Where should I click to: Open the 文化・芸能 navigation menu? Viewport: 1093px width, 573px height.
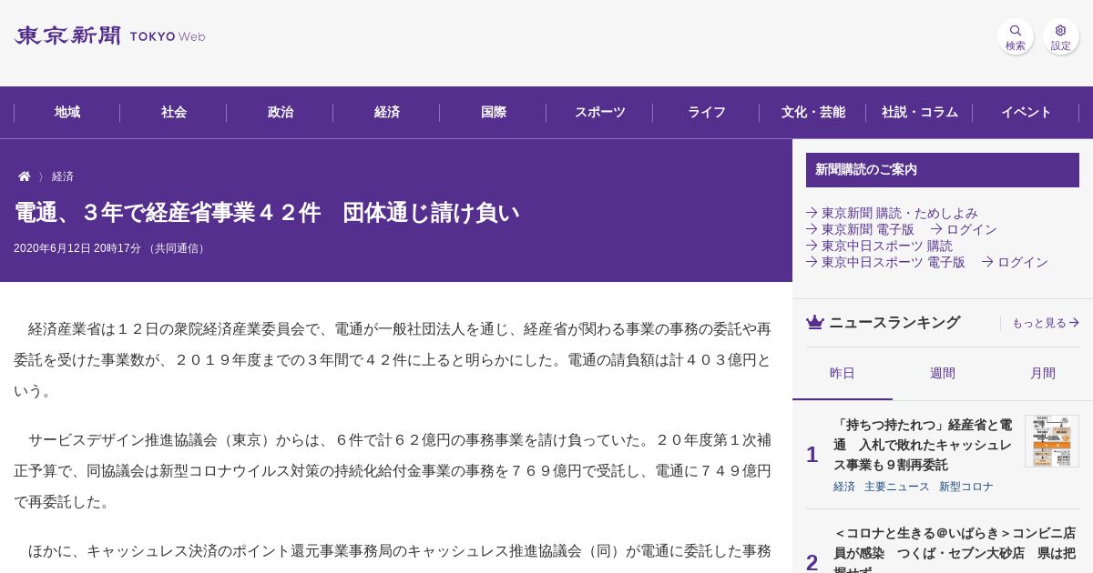[813, 113]
